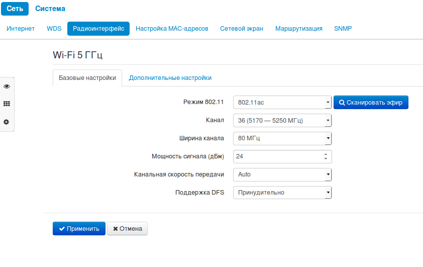
Task: Open the WDS section
Action: click(54, 29)
